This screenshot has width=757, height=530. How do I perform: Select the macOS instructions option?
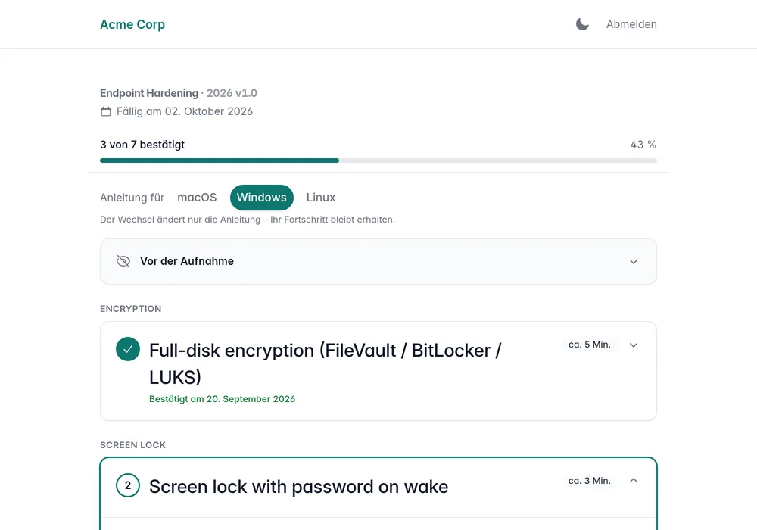point(197,198)
